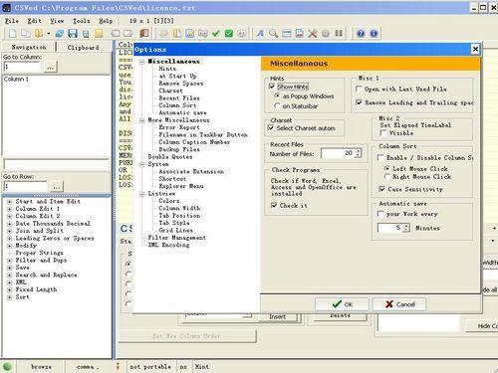
Task: Uncheck Remove Leading and Trailing spaces
Action: (359, 102)
